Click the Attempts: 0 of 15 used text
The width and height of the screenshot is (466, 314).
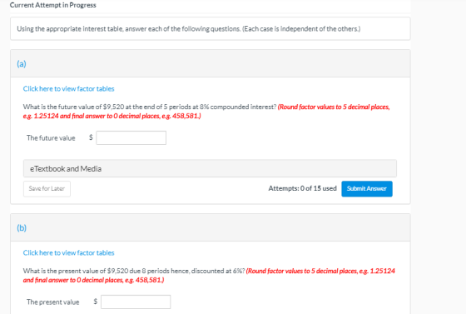point(303,188)
